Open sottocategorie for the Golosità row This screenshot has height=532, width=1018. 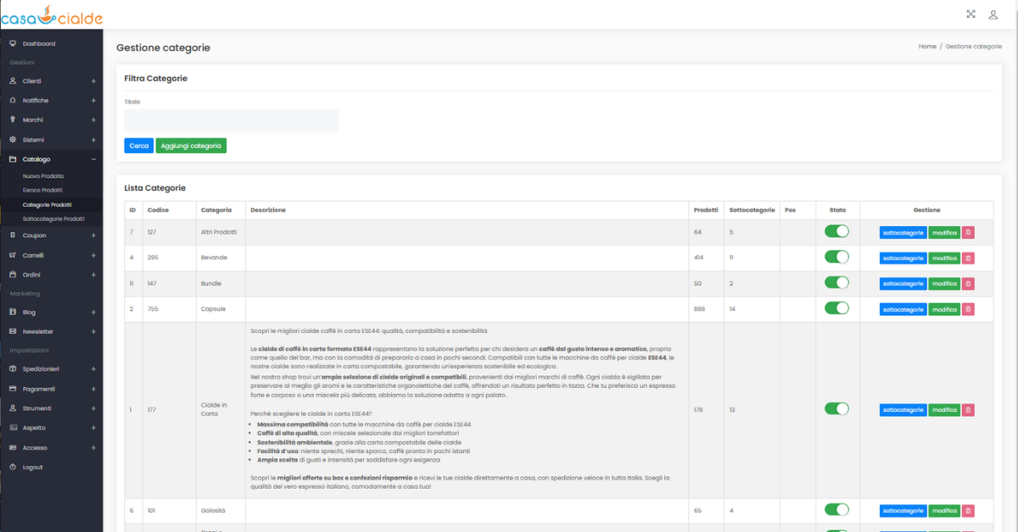coord(903,511)
